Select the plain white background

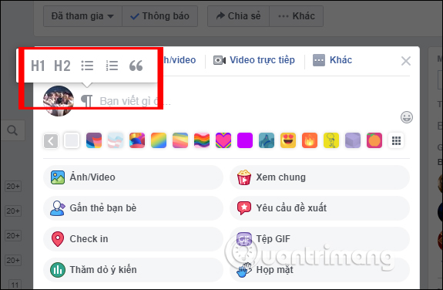72,140
